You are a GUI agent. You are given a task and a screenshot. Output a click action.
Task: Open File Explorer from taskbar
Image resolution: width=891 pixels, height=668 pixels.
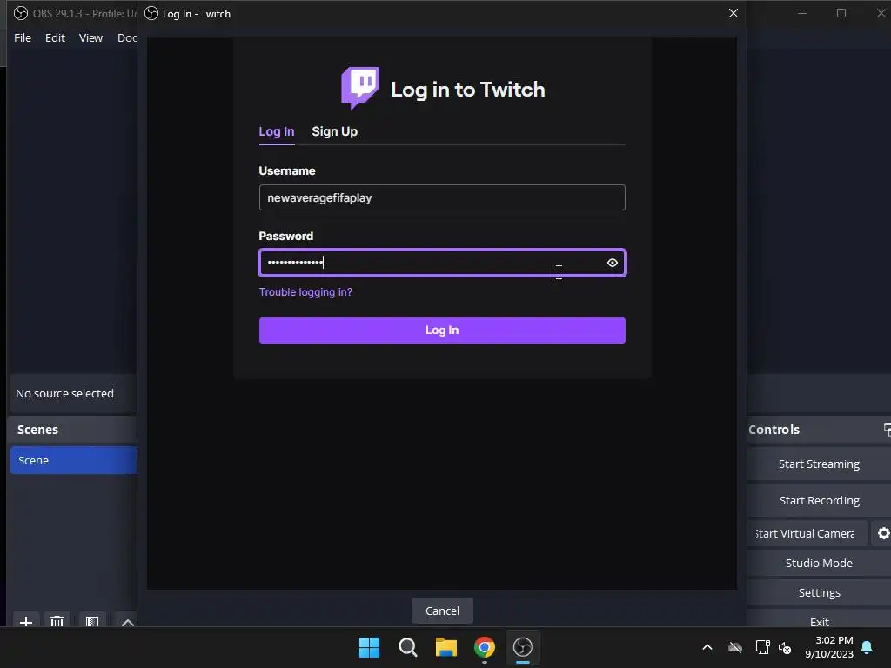(446, 647)
